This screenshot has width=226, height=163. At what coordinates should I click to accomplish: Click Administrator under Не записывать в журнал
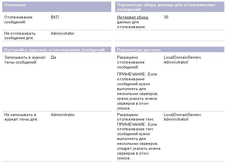[x=63, y=115]
